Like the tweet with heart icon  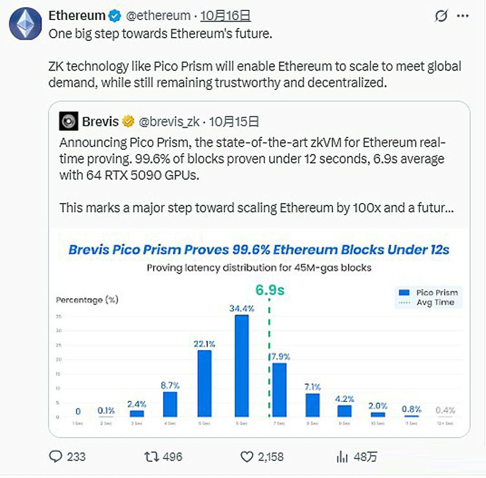click(x=247, y=457)
